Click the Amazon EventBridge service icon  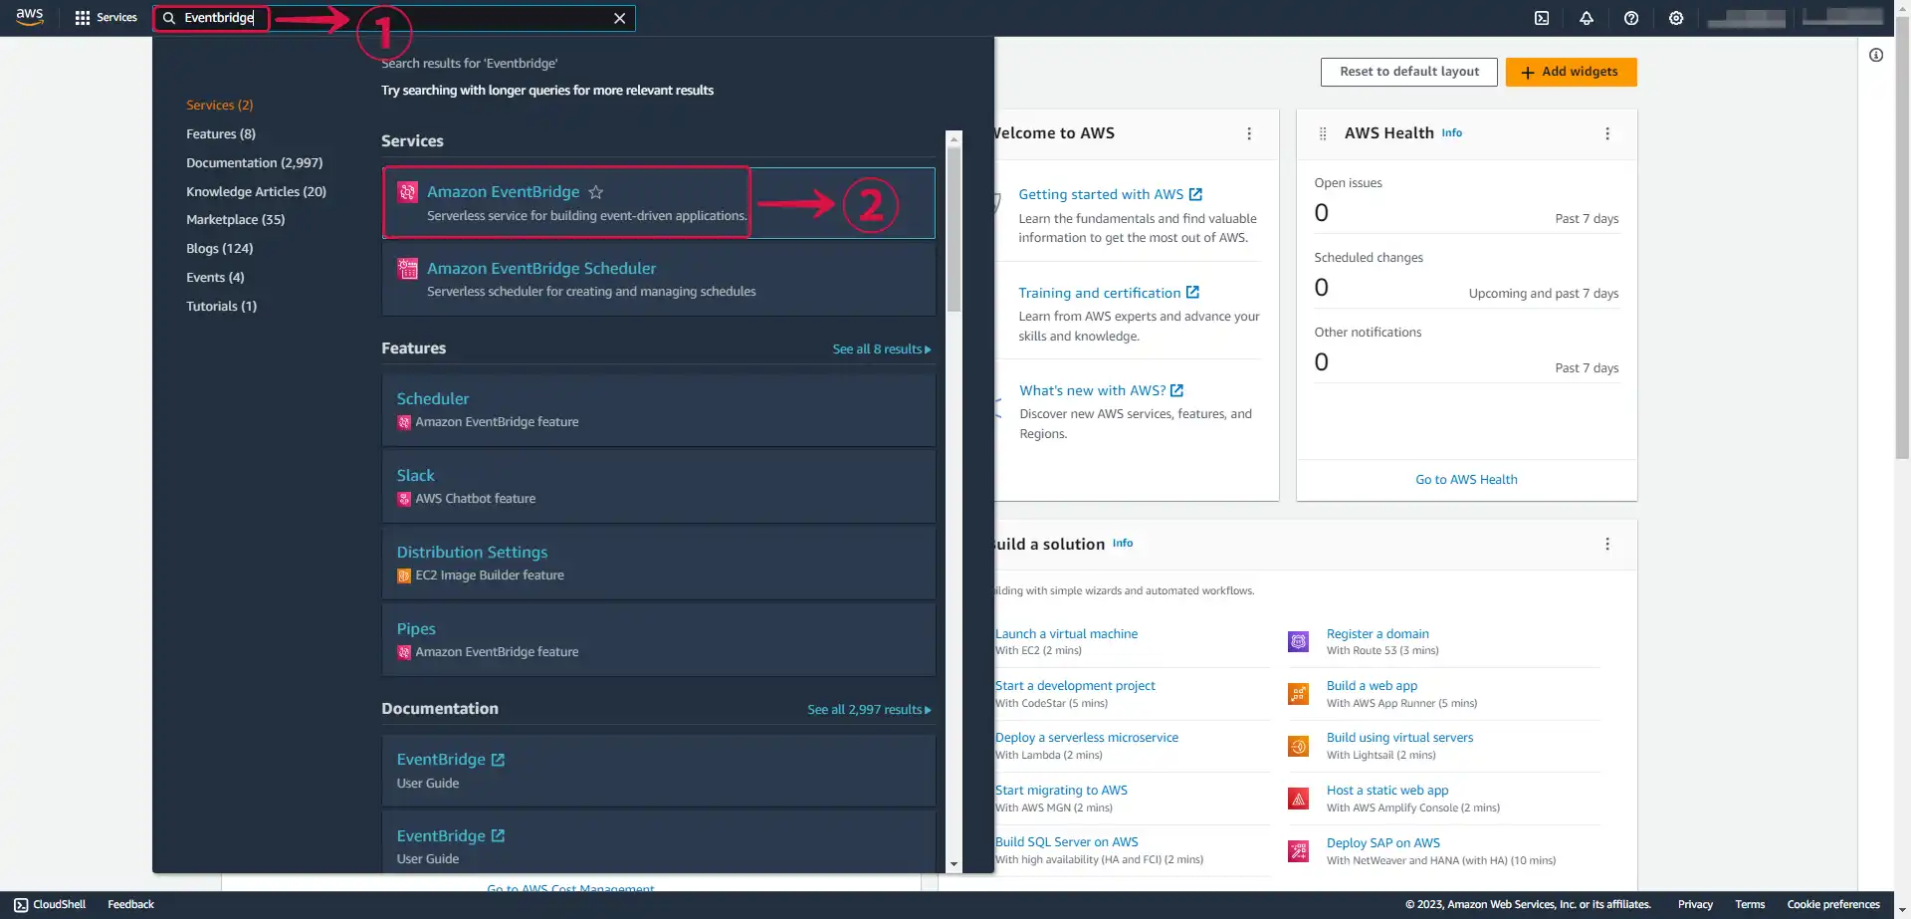click(x=407, y=192)
